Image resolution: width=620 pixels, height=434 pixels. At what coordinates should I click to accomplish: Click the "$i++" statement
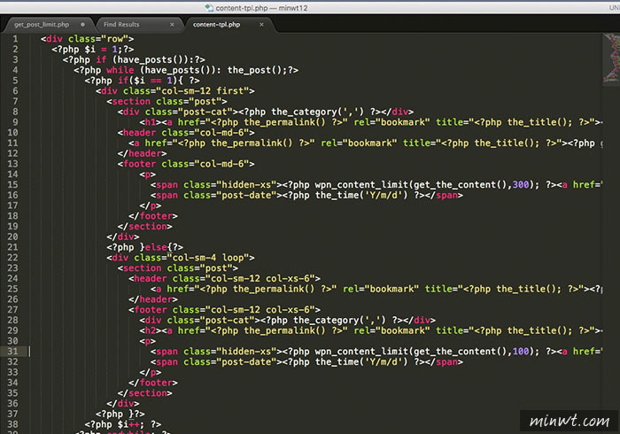click(x=122, y=424)
